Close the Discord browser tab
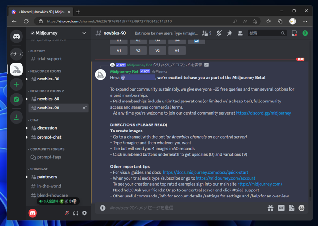Screen dimensions: 318x226 [x=69, y=12]
